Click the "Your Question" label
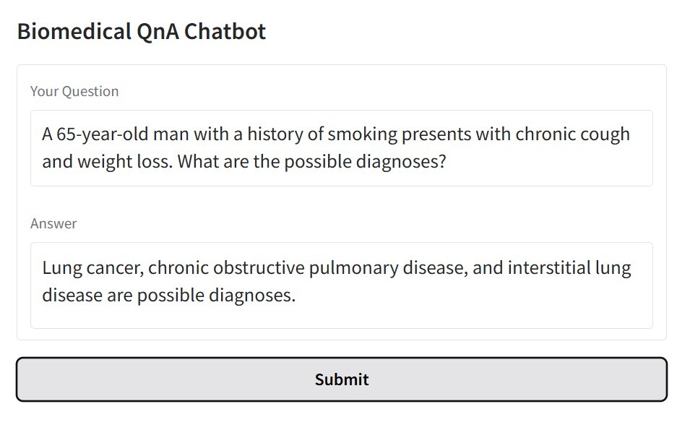Image resolution: width=690 pixels, height=430 pixels. pos(74,91)
